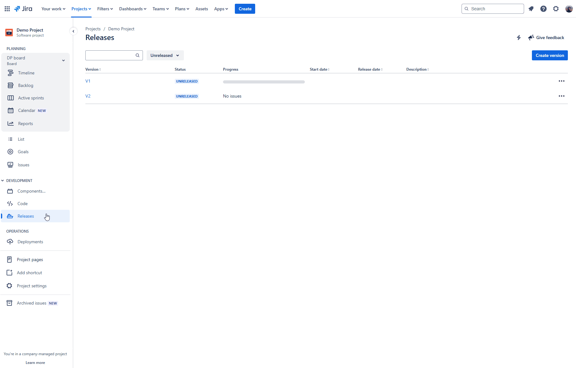576x368 pixels.
Task: Open the Jira app switcher grid
Action: pyautogui.click(x=7, y=8)
